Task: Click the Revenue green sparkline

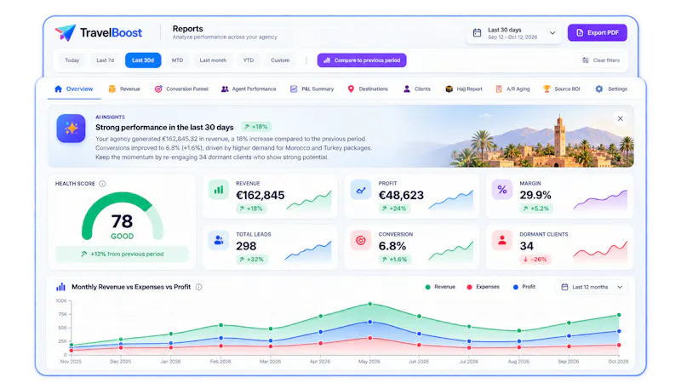Action: point(309,201)
